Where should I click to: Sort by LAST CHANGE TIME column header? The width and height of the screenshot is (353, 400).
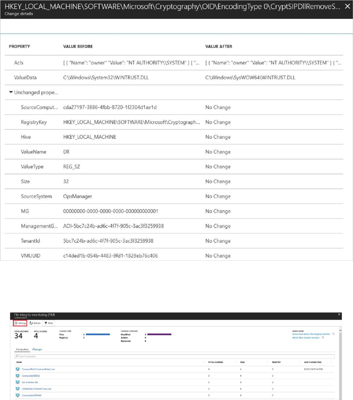click(x=313, y=362)
